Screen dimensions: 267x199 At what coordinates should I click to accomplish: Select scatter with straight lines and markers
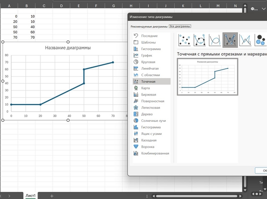(x=230, y=40)
